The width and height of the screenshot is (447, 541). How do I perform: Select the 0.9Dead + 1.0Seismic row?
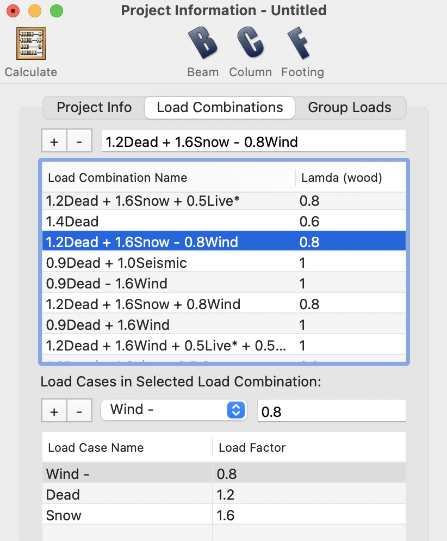tap(169, 263)
